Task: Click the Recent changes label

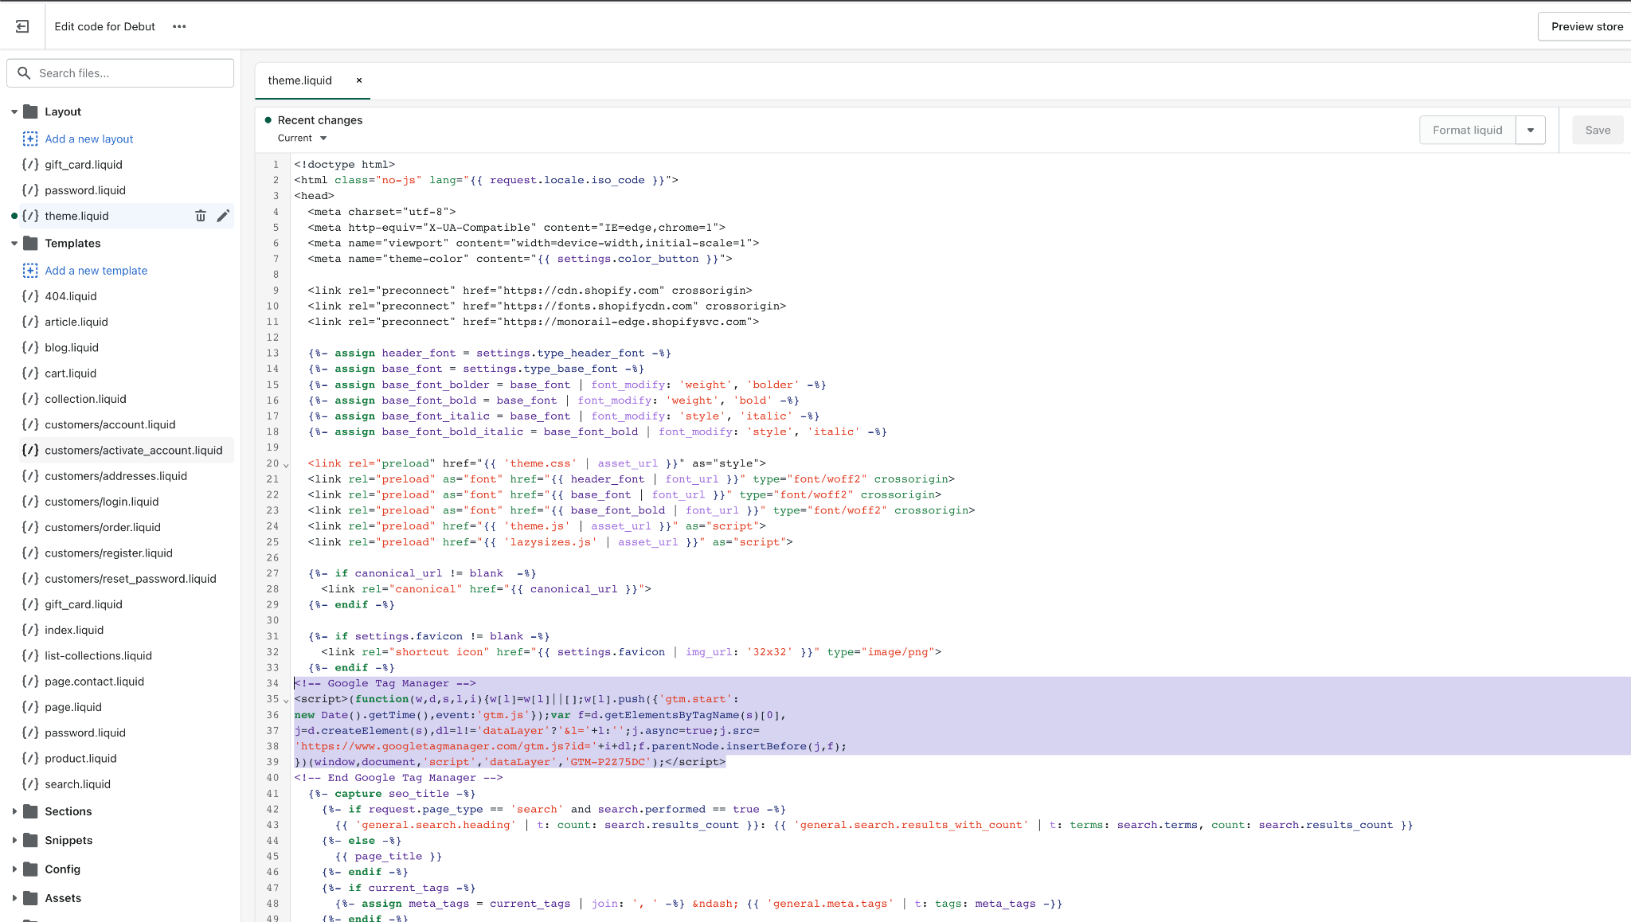Action: pyautogui.click(x=320, y=120)
